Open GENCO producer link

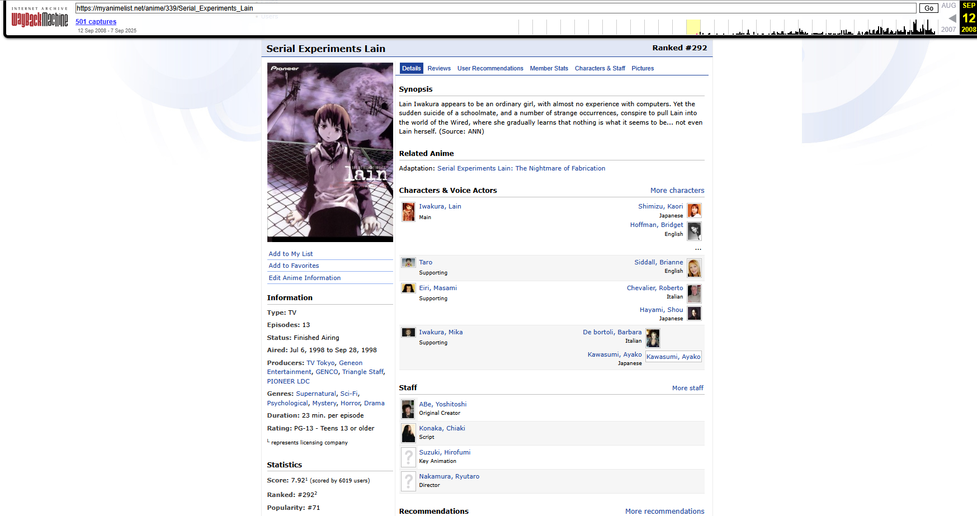coord(327,372)
